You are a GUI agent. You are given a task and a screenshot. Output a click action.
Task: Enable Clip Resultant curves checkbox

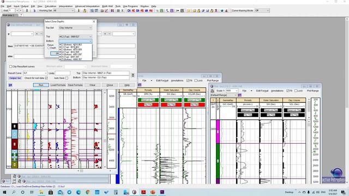point(10,66)
